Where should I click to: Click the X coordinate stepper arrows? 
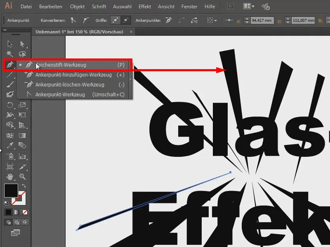point(247,20)
